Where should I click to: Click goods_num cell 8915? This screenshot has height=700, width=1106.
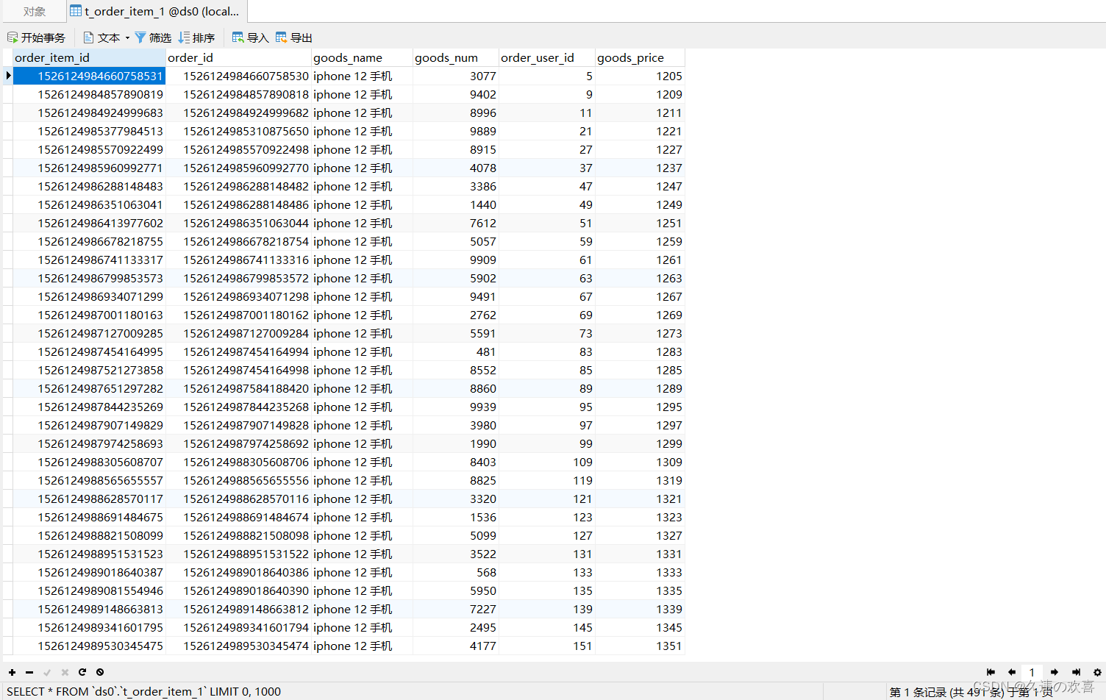pyautogui.click(x=456, y=149)
